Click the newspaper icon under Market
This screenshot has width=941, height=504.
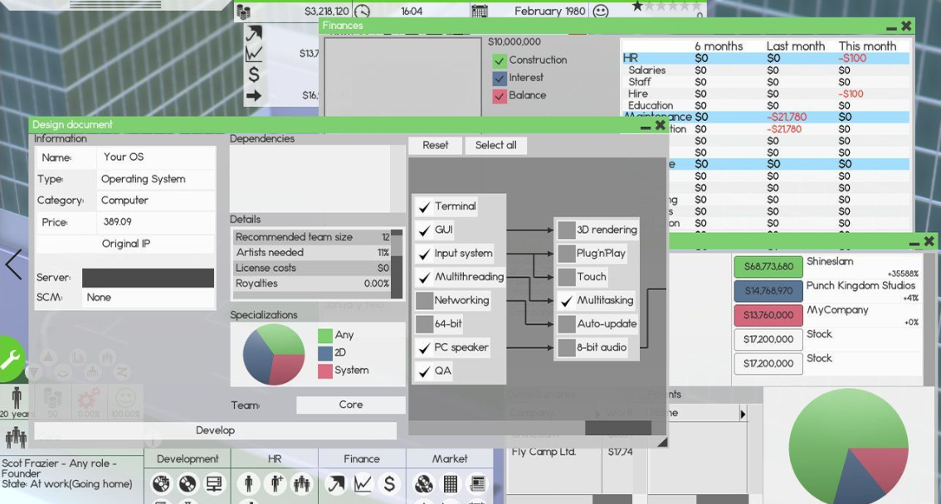[478, 483]
